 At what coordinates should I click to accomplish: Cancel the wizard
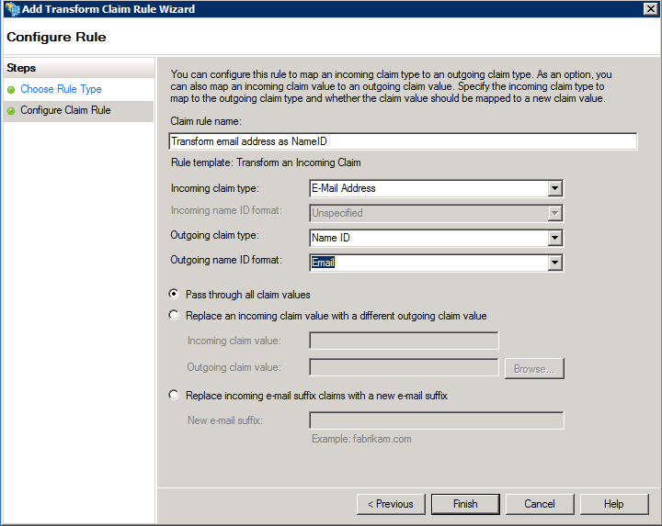click(x=540, y=504)
